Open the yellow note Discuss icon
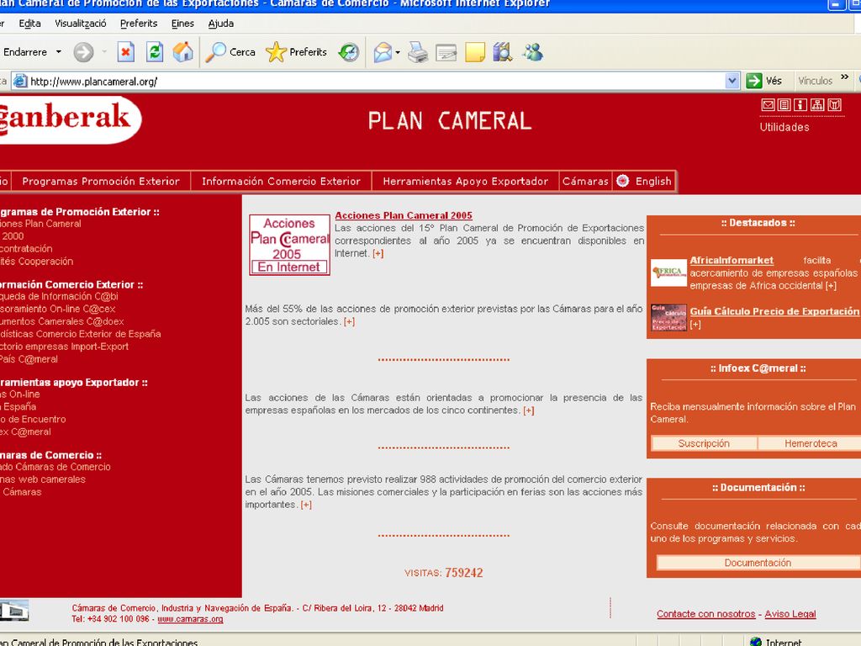The image size is (861, 646). (474, 53)
